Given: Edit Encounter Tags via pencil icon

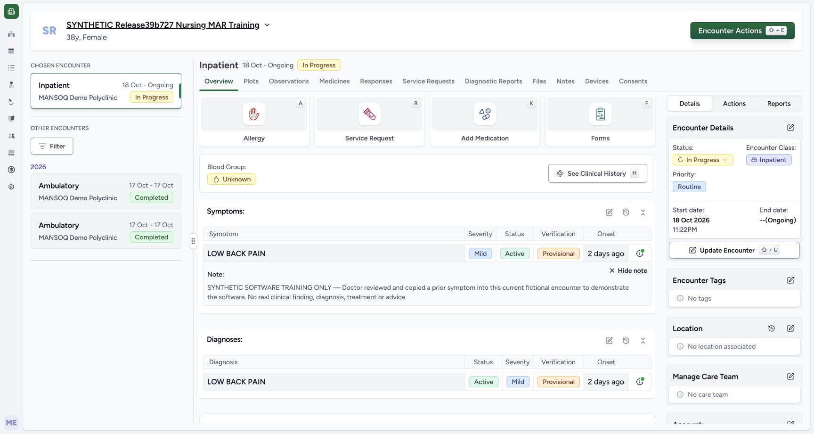Looking at the screenshot, I should pyautogui.click(x=790, y=280).
